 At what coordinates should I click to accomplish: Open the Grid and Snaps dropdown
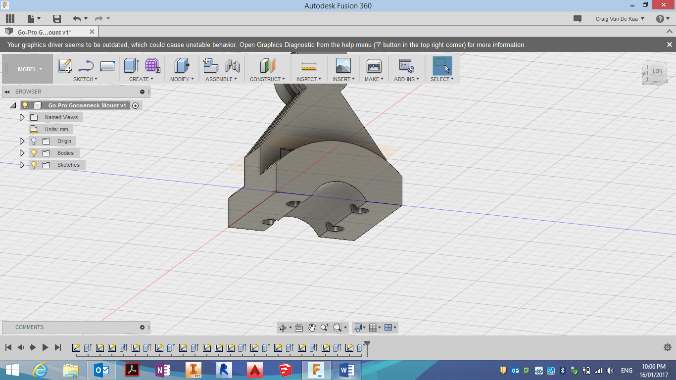[x=375, y=327]
